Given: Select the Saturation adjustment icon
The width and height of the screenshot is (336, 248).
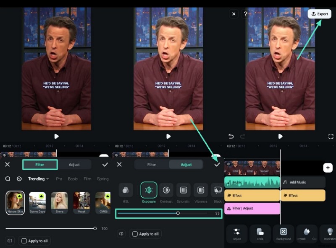Looking at the screenshot, I should (x=184, y=189).
